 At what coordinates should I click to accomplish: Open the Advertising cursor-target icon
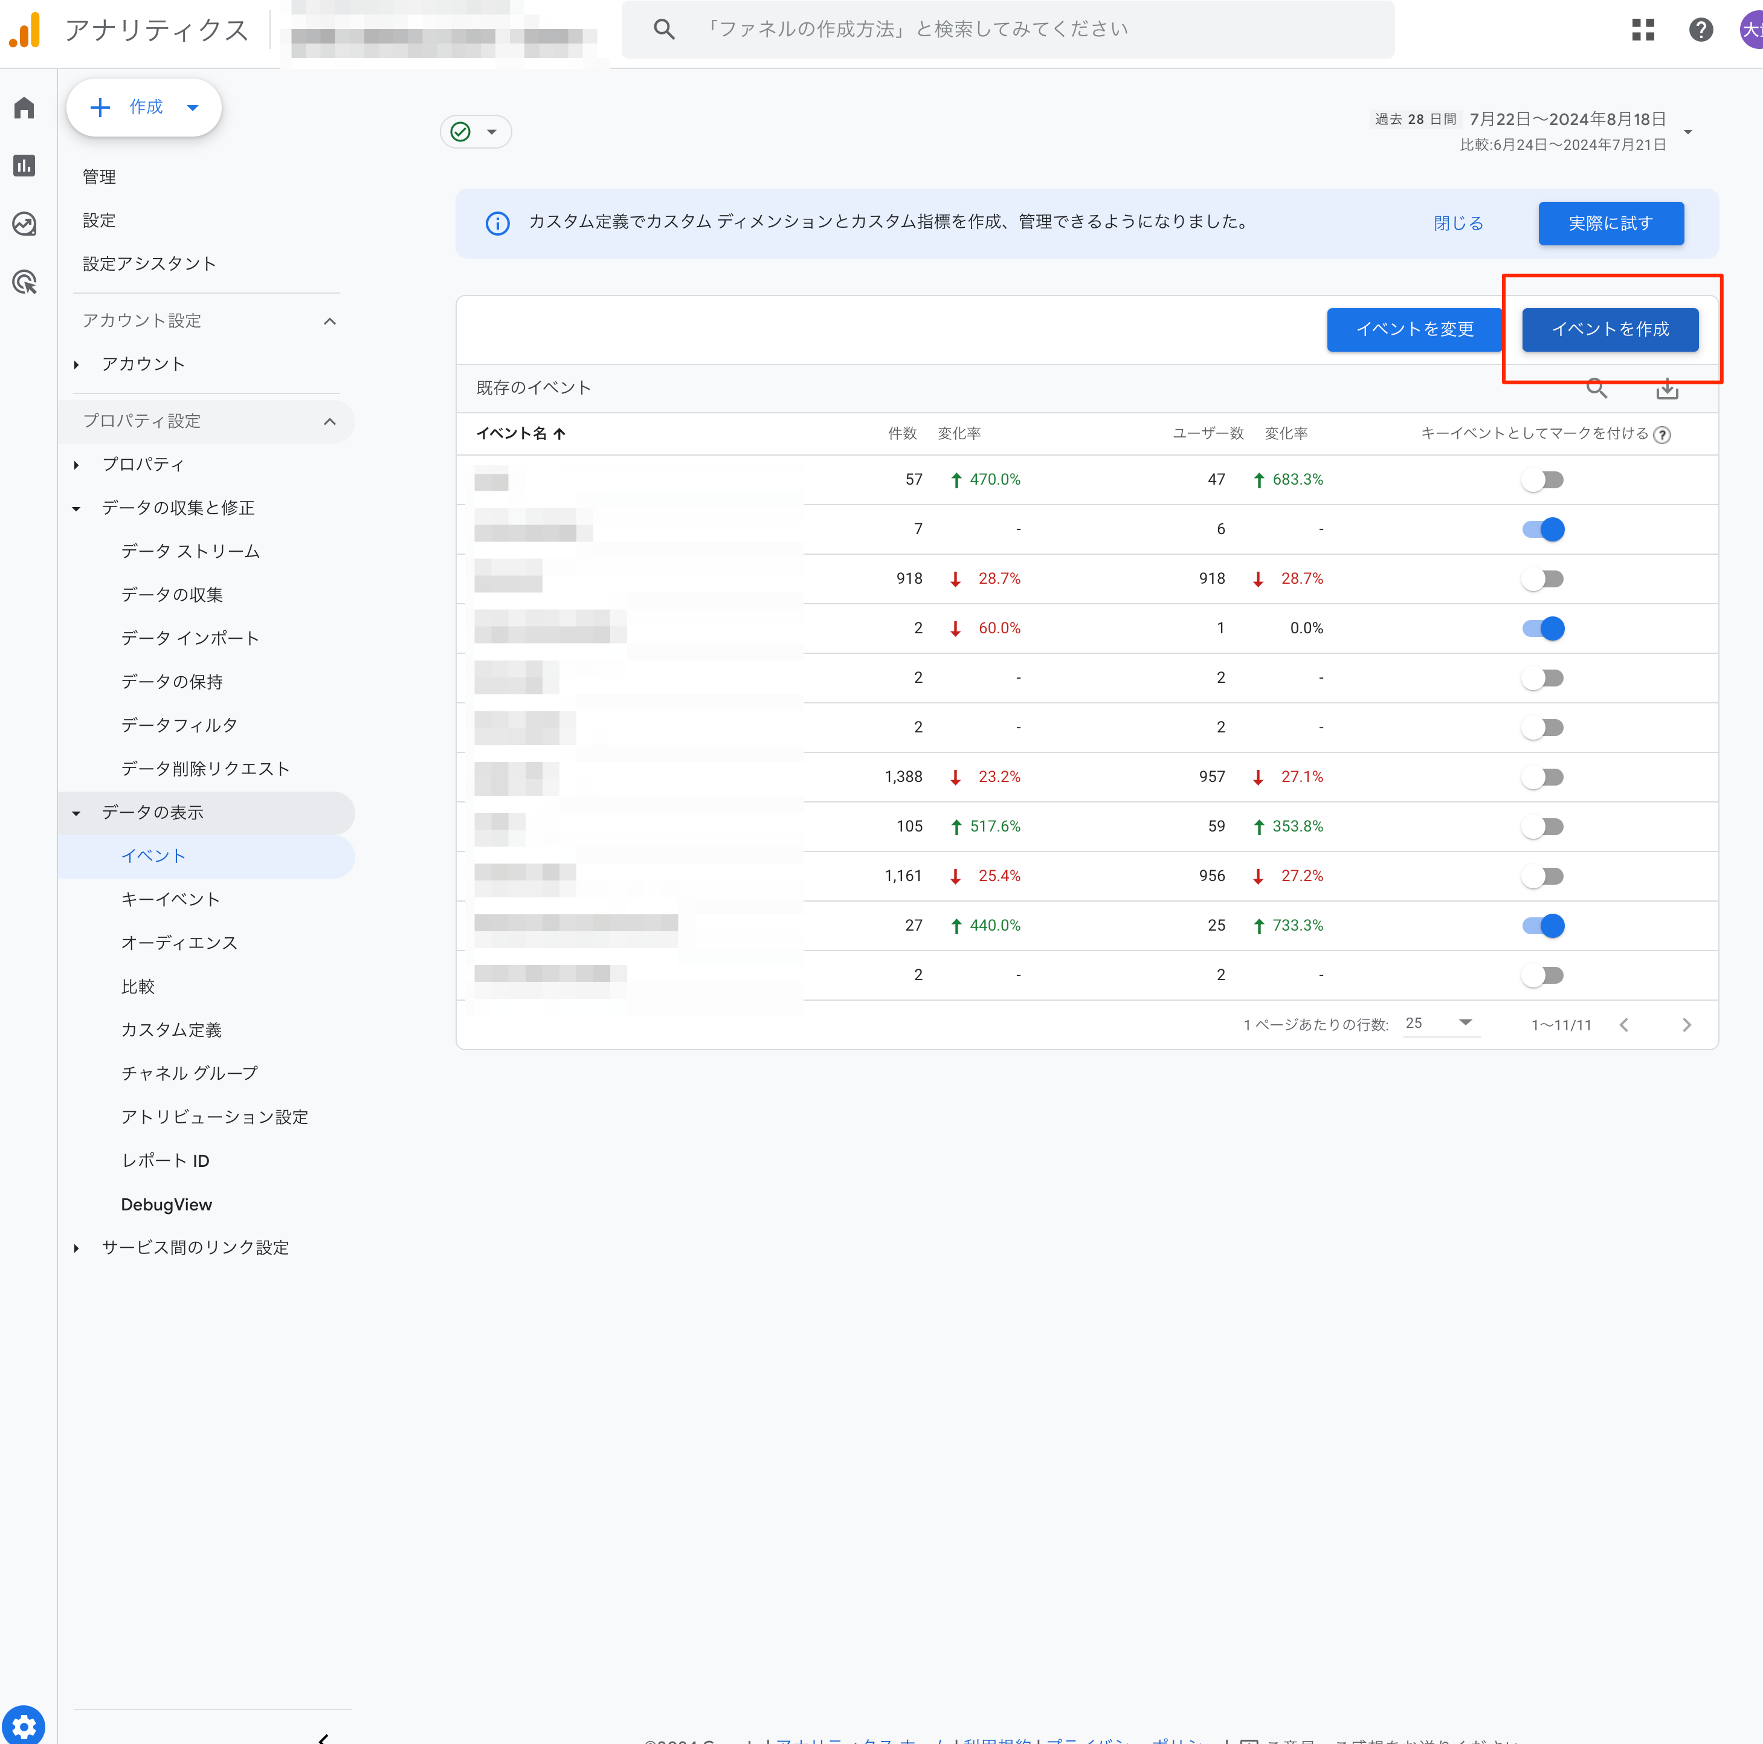click(25, 282)
